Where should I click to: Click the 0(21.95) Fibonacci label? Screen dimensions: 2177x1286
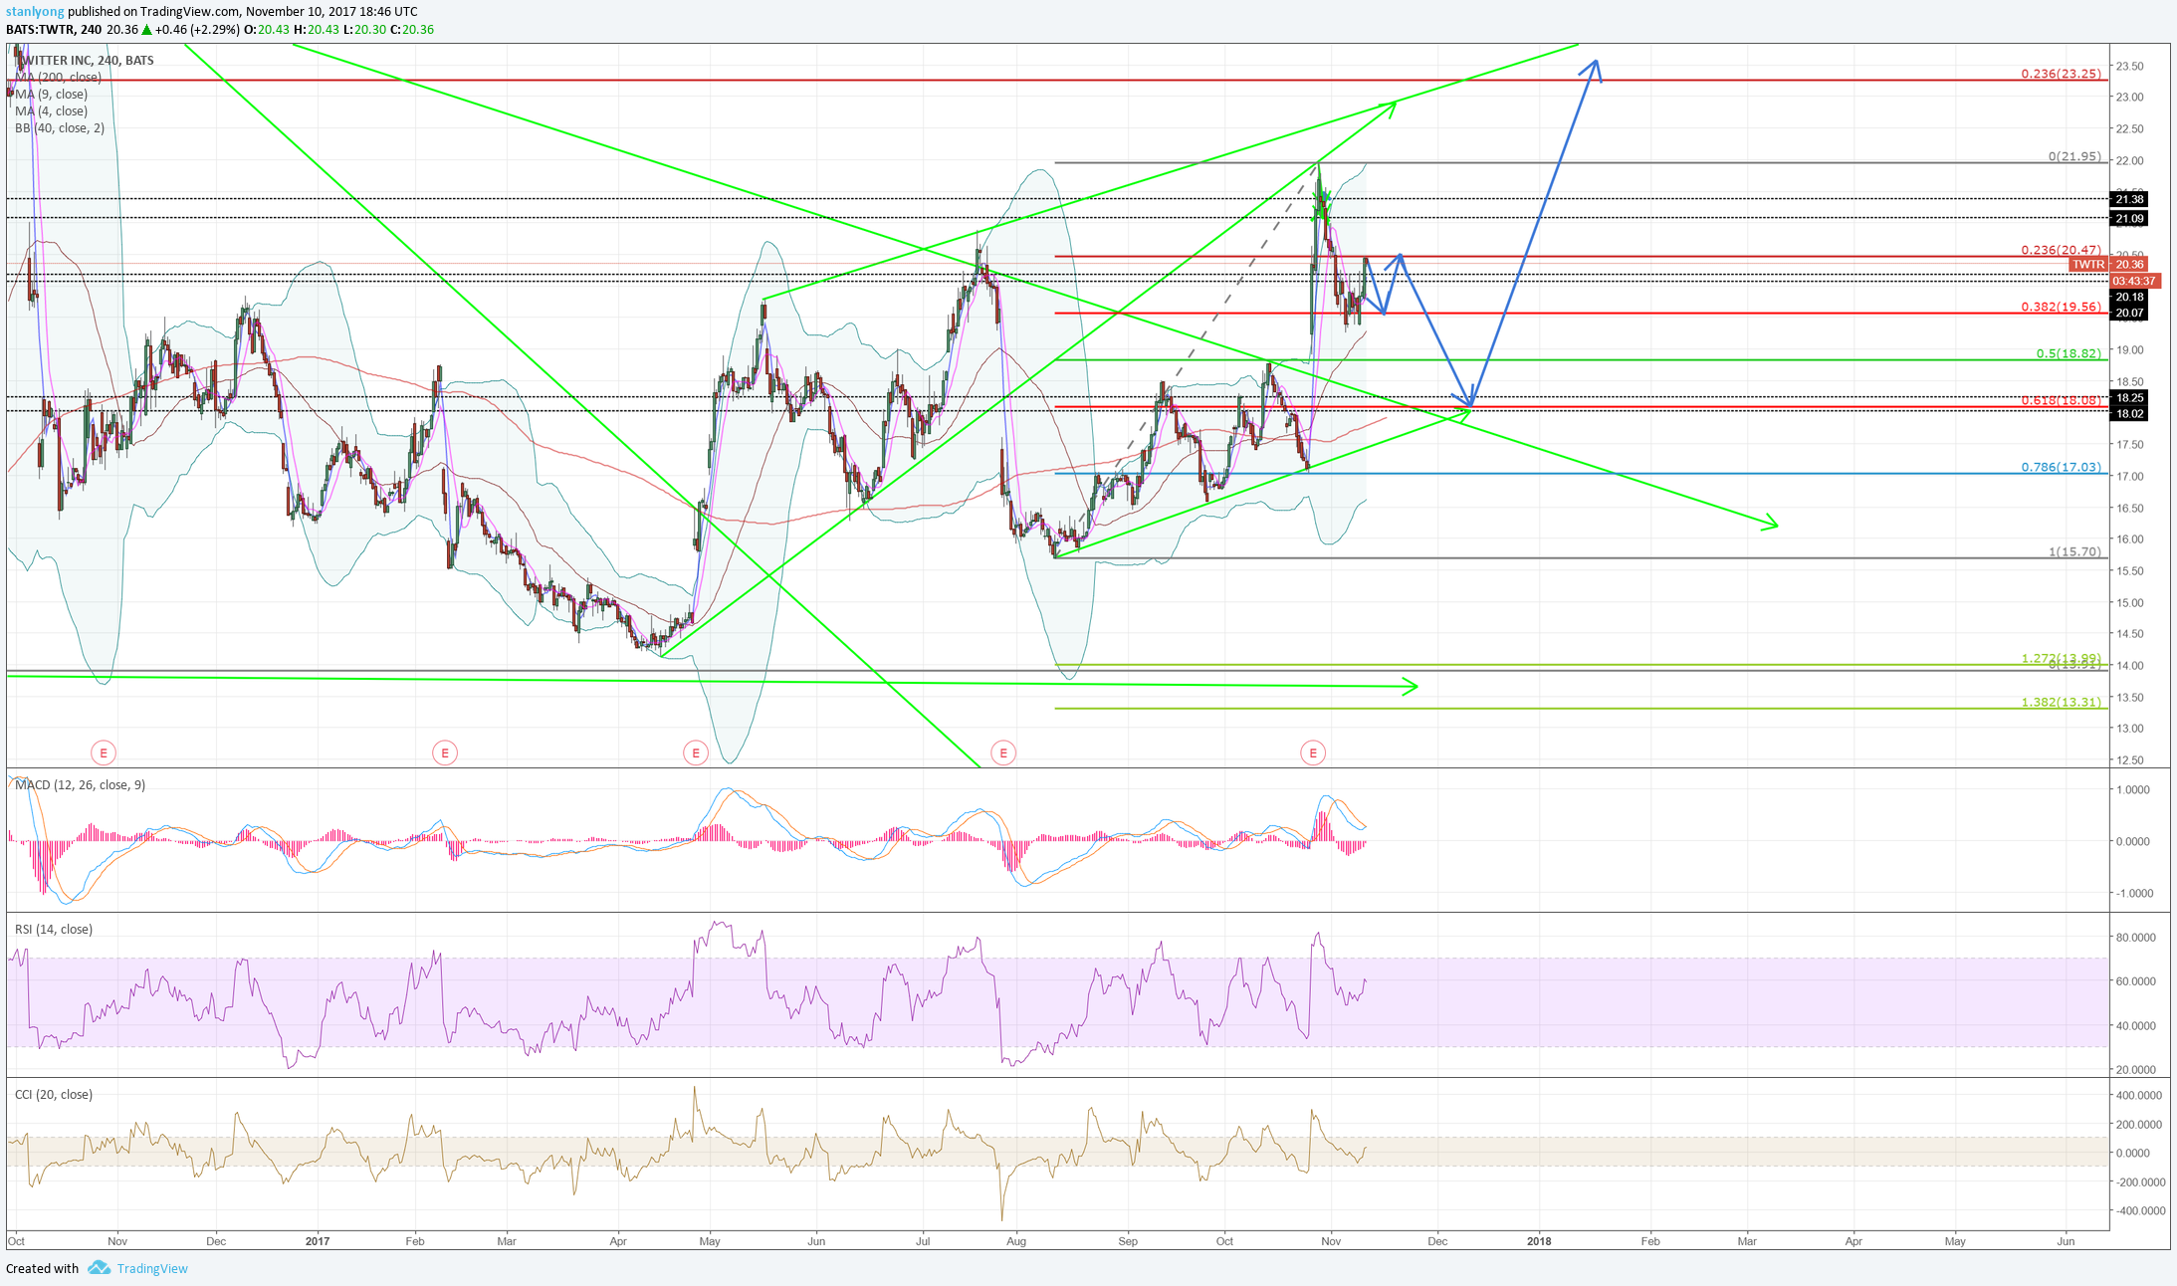[x=2074, y=156]
